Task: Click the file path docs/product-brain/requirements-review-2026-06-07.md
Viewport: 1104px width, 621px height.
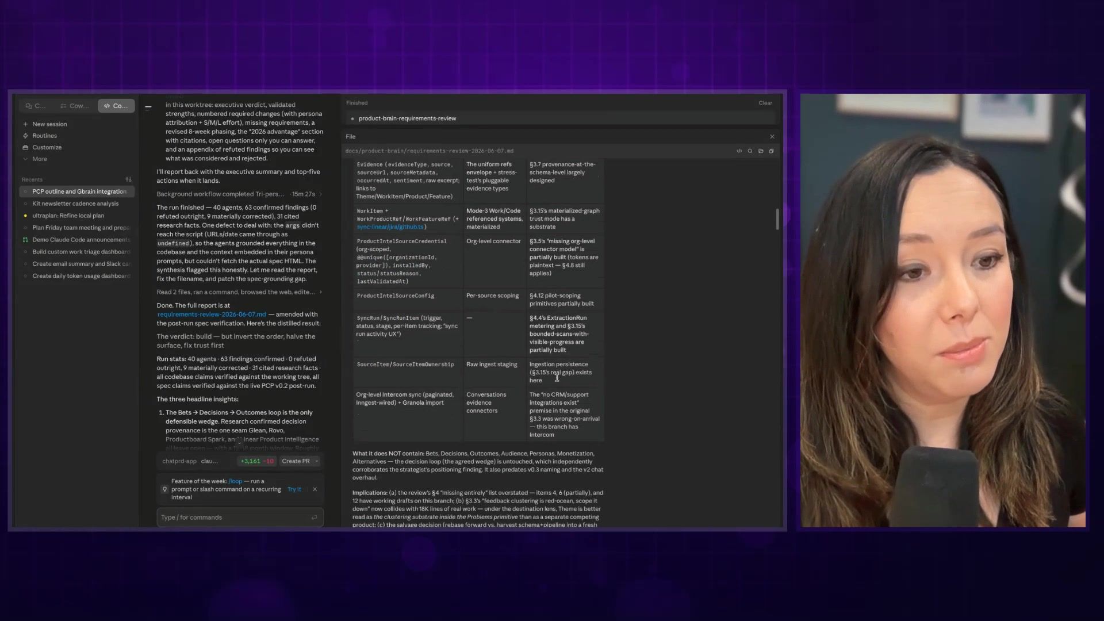Action: click(x=430, y=151)
